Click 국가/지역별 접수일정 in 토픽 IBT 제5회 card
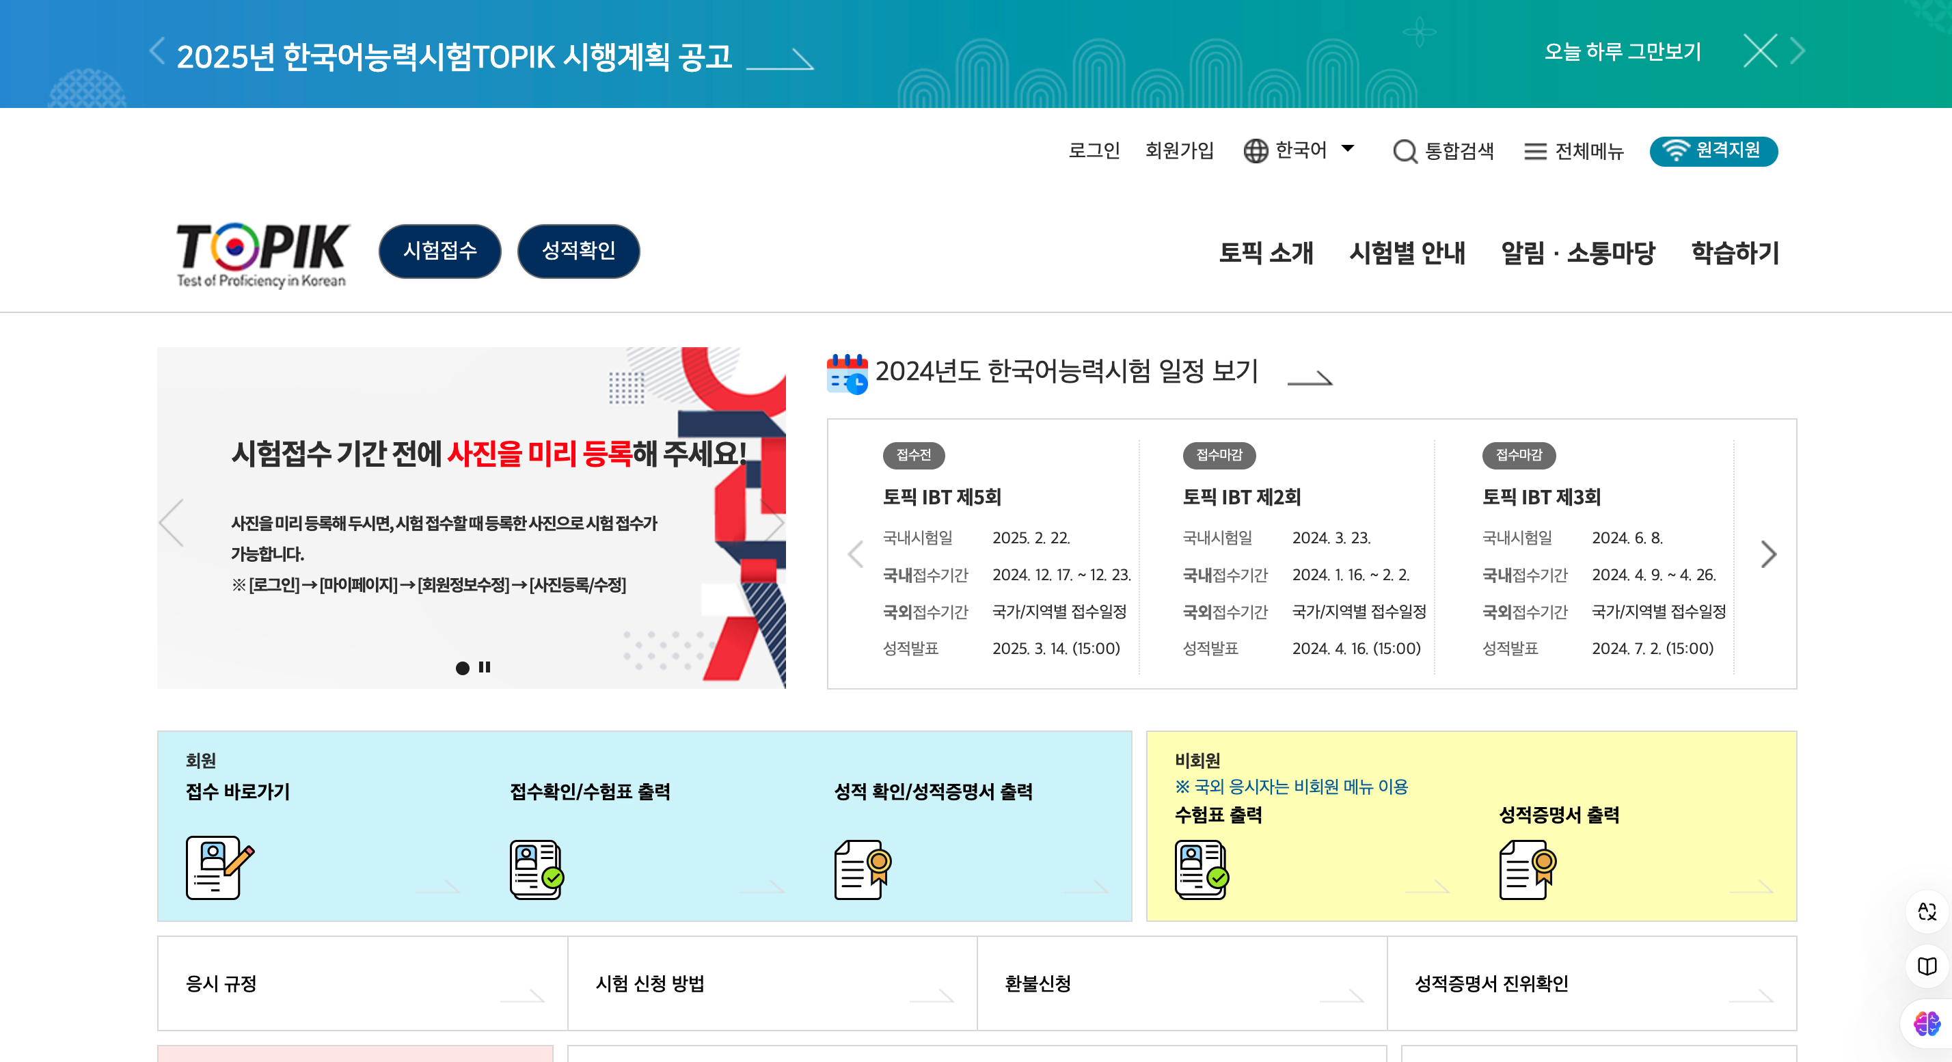This screenshot has width=1952, height=1062. pos(1059,611)
